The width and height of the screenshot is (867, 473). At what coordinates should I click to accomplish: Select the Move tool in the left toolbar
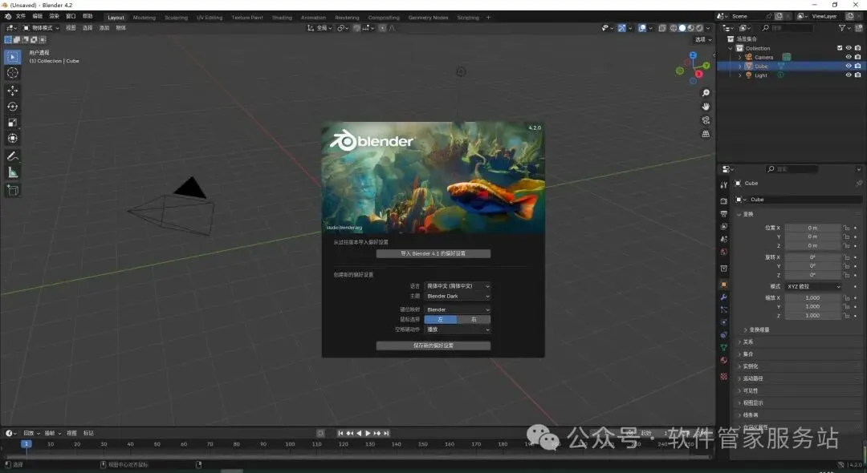pyautogui.click(x=12, y=91)
